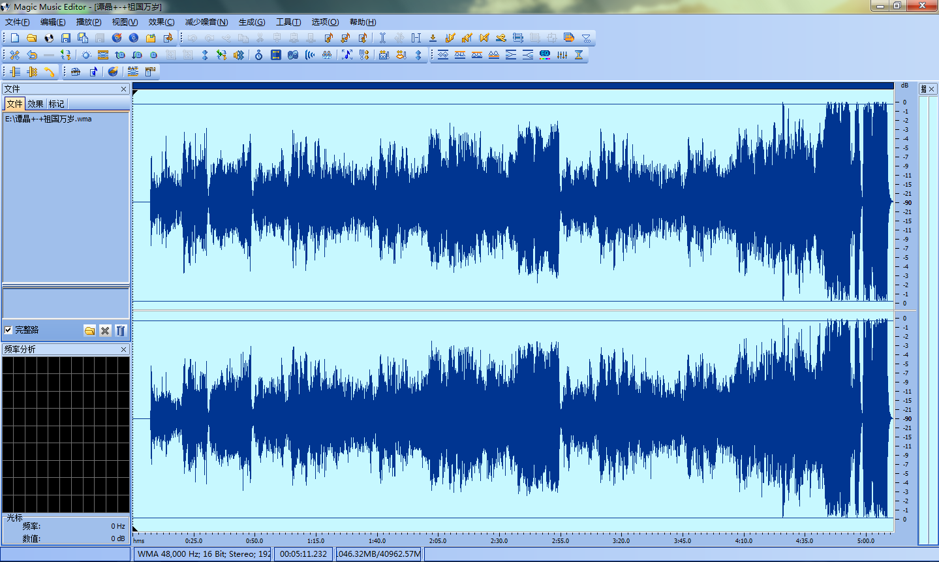
Task: Click the speaker with mesh noise icon
Action: (239, 55)
